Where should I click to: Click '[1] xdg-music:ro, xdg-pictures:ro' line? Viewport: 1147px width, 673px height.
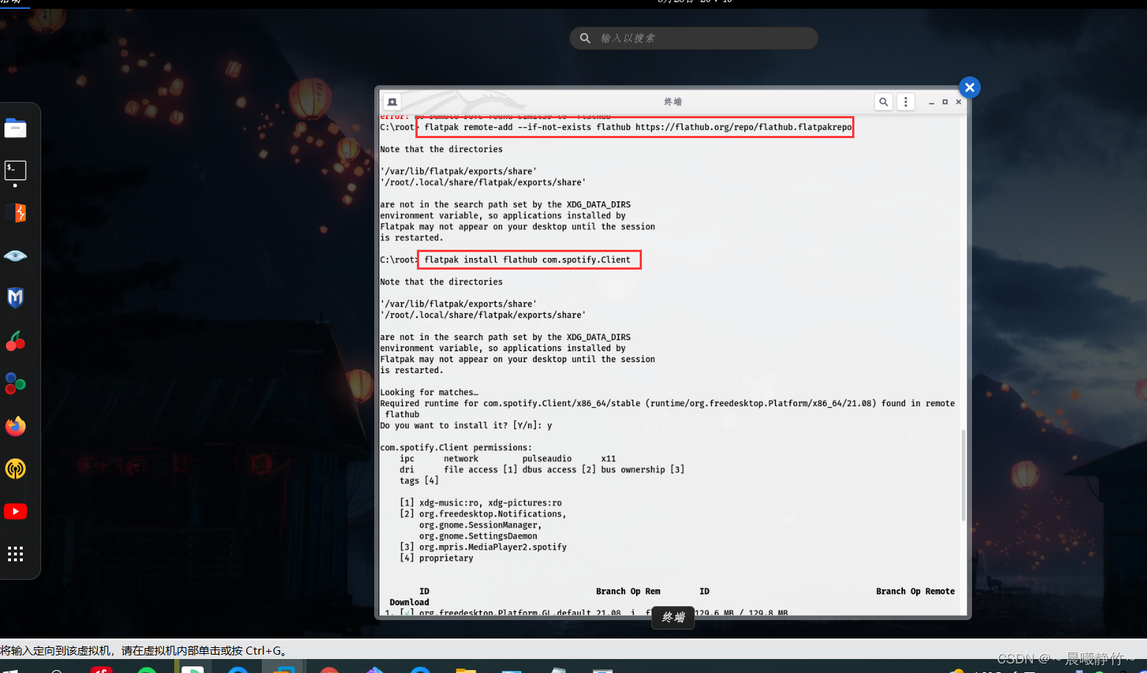[481, 503]
